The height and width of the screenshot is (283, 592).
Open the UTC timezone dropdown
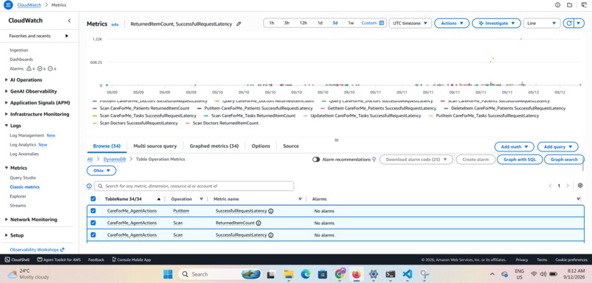point(410,23)
